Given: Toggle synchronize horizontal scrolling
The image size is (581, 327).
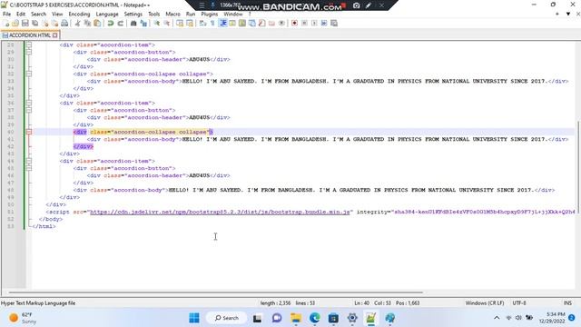Looking at the screenshot, I should [x=190, y=24].
